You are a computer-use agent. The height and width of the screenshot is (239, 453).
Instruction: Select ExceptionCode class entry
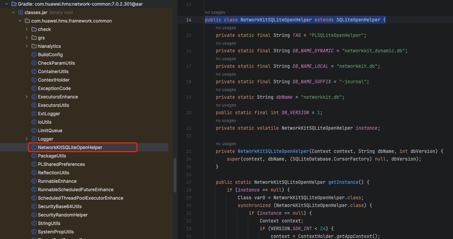pyautogui.click(x=54, y=88)
